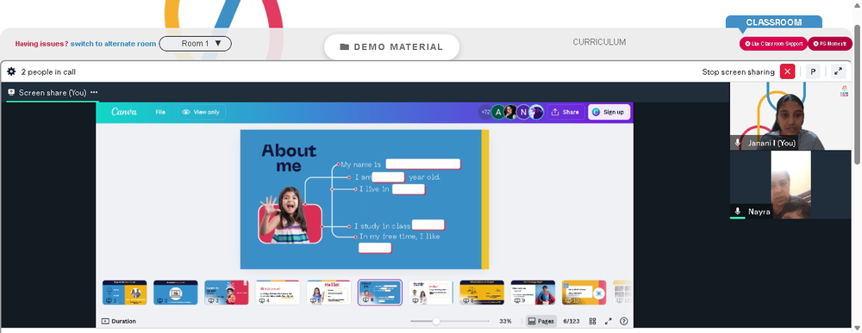Viewport: 862px width, 333px height.
Task: Open the CURRICULUM tab
Action: tap(599, 41)
